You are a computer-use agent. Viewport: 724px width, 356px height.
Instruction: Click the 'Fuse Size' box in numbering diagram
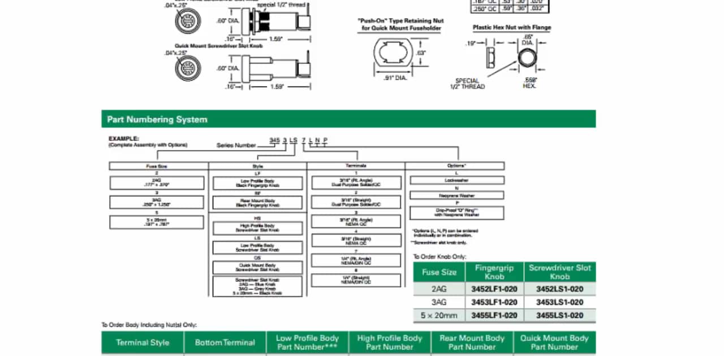(x=158, y=166)
